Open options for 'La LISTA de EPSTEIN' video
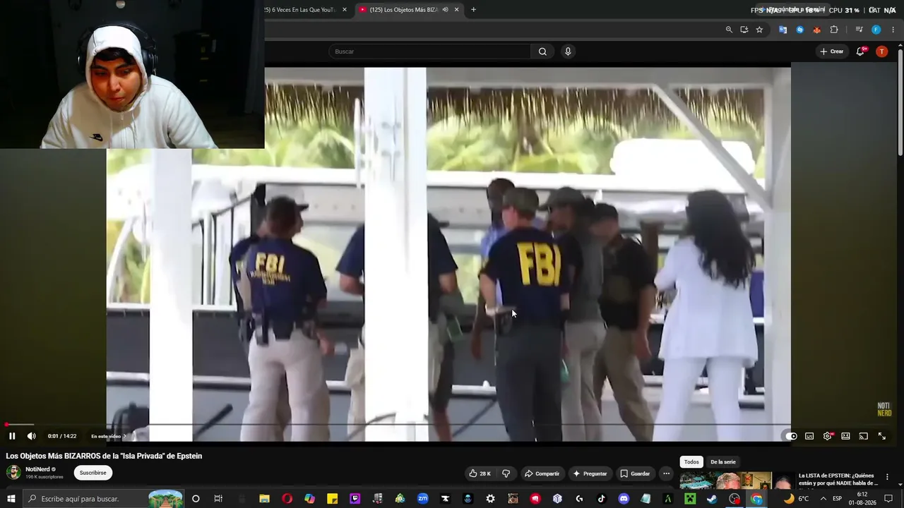This screenshot has height=508, width=904. click(x=887, y=477)
